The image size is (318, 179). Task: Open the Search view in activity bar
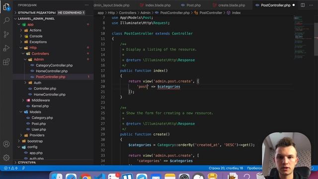pos(6,20)
